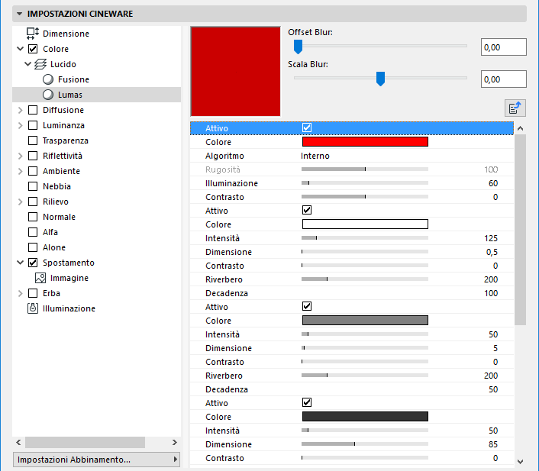Enable the Trasparenza channel checkbox
The width and height of the screenshot is (539, 471).
tap(33, 140)
